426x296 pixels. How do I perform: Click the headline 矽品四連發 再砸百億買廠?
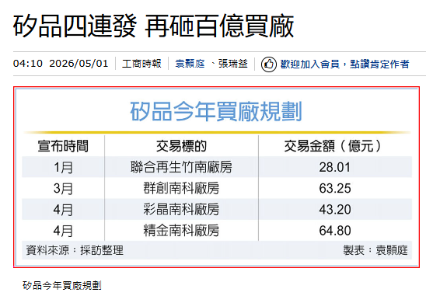point(153,26)
